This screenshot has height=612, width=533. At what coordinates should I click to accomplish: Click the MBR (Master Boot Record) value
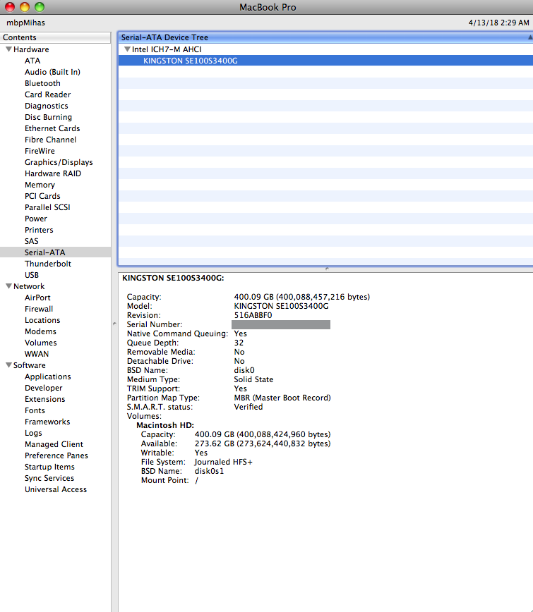[x=282, y=398]
